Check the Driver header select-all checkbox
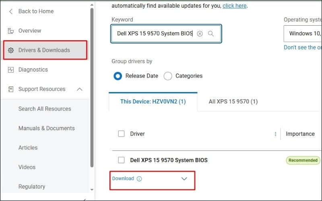 (x=121, y=134)
